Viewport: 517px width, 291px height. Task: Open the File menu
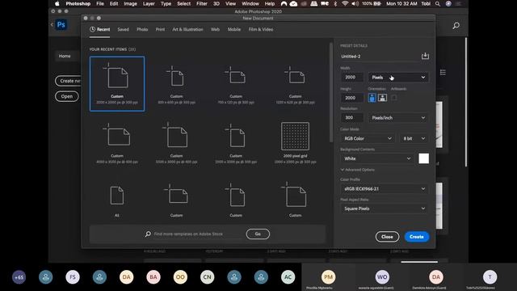[100, 3]
